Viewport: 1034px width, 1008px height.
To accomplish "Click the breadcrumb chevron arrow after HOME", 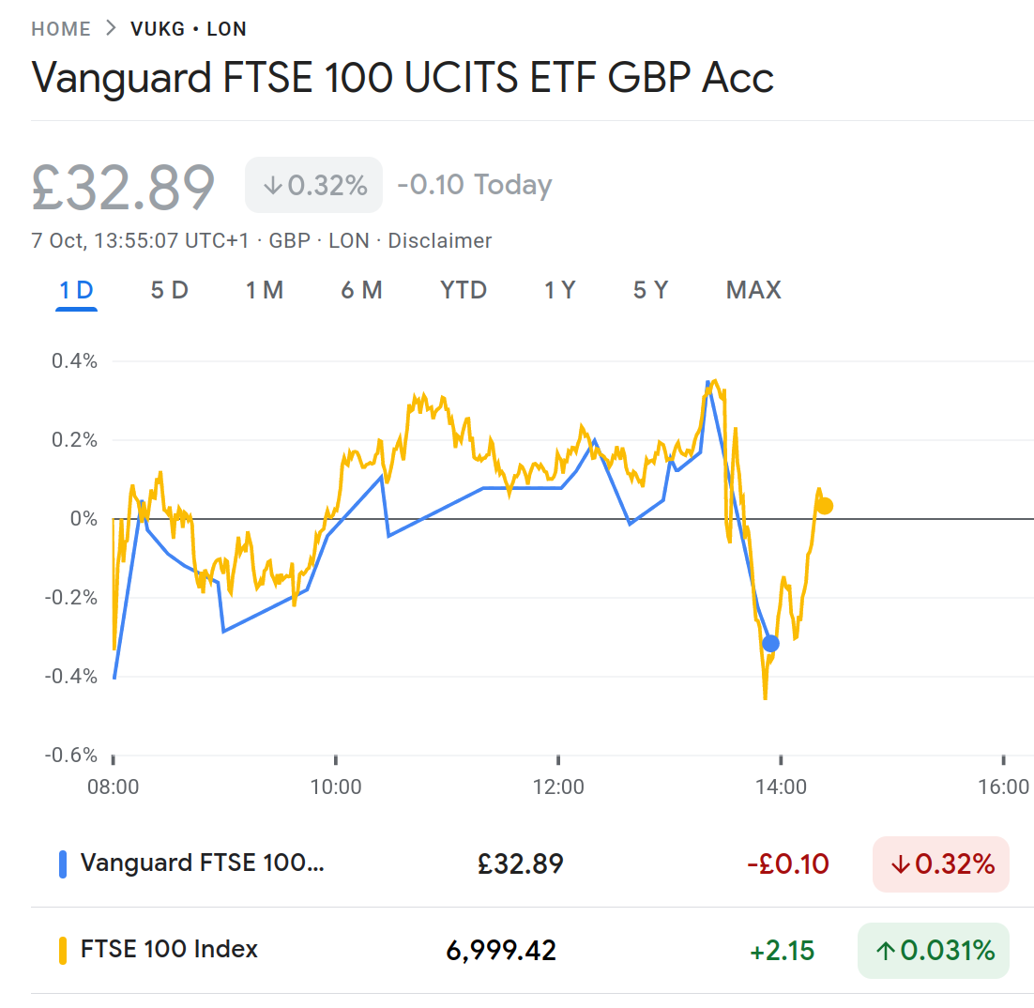I will point(112,28).
